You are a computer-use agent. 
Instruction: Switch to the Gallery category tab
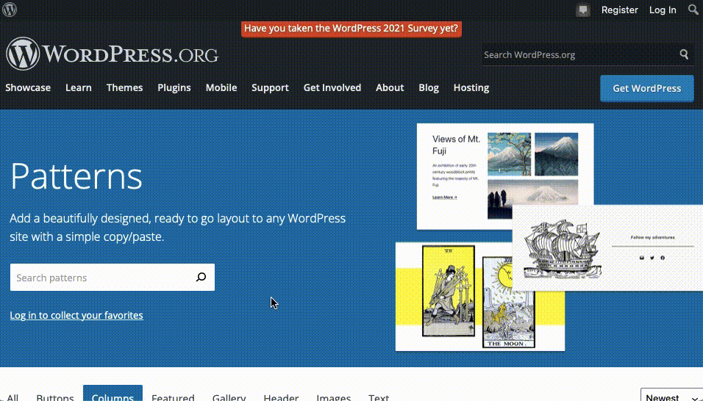point(229,396)
